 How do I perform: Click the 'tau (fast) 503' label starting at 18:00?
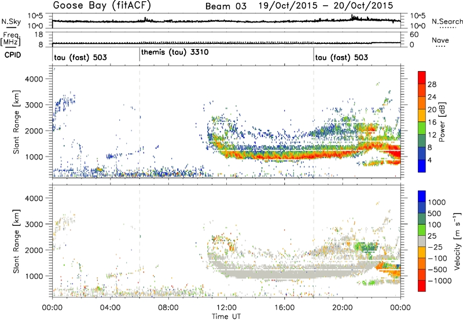tap(341, 57)
